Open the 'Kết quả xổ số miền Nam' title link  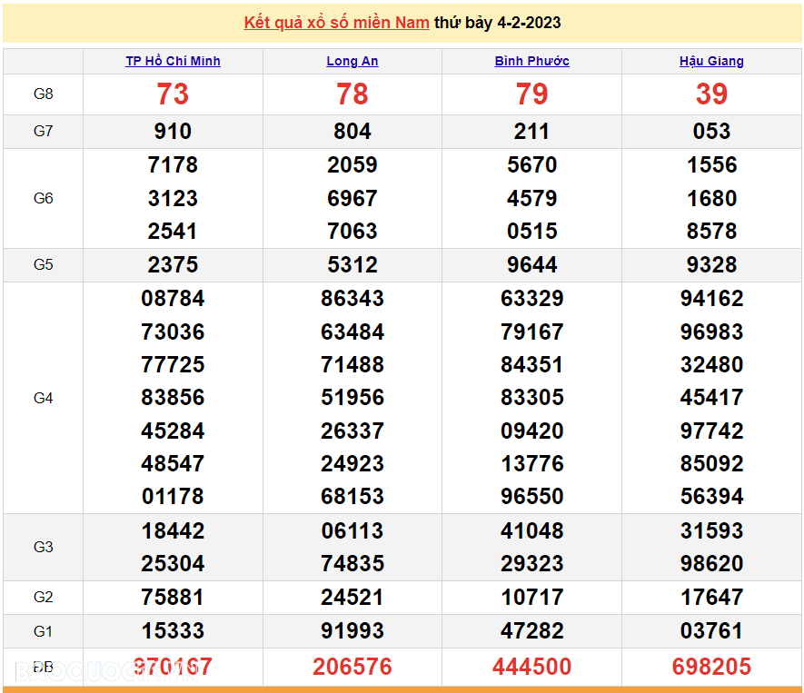(x=336, y=23)
